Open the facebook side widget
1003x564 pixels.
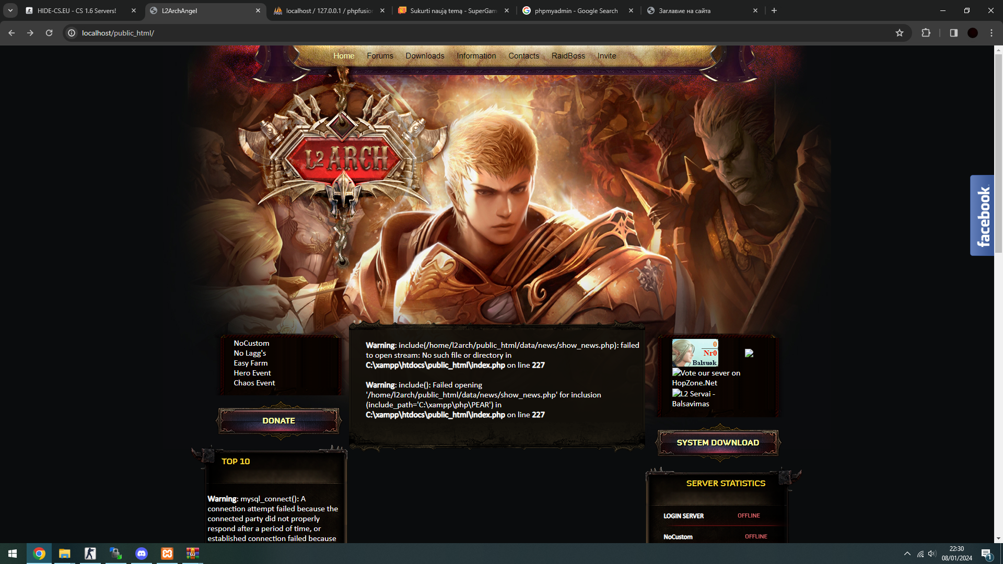982,215
